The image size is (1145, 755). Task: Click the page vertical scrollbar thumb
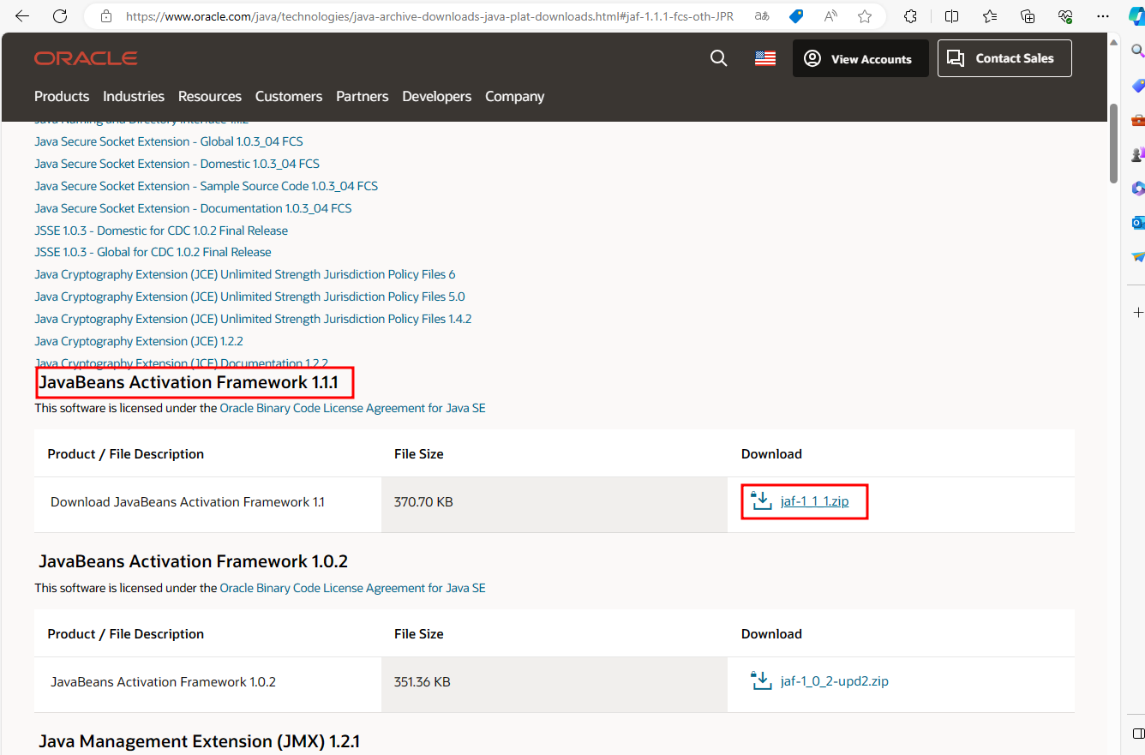pyautogui.click(x=1114, y=144)
